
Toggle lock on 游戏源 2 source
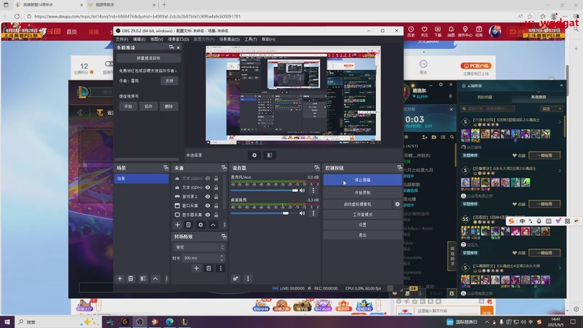(x=216, y=196)
